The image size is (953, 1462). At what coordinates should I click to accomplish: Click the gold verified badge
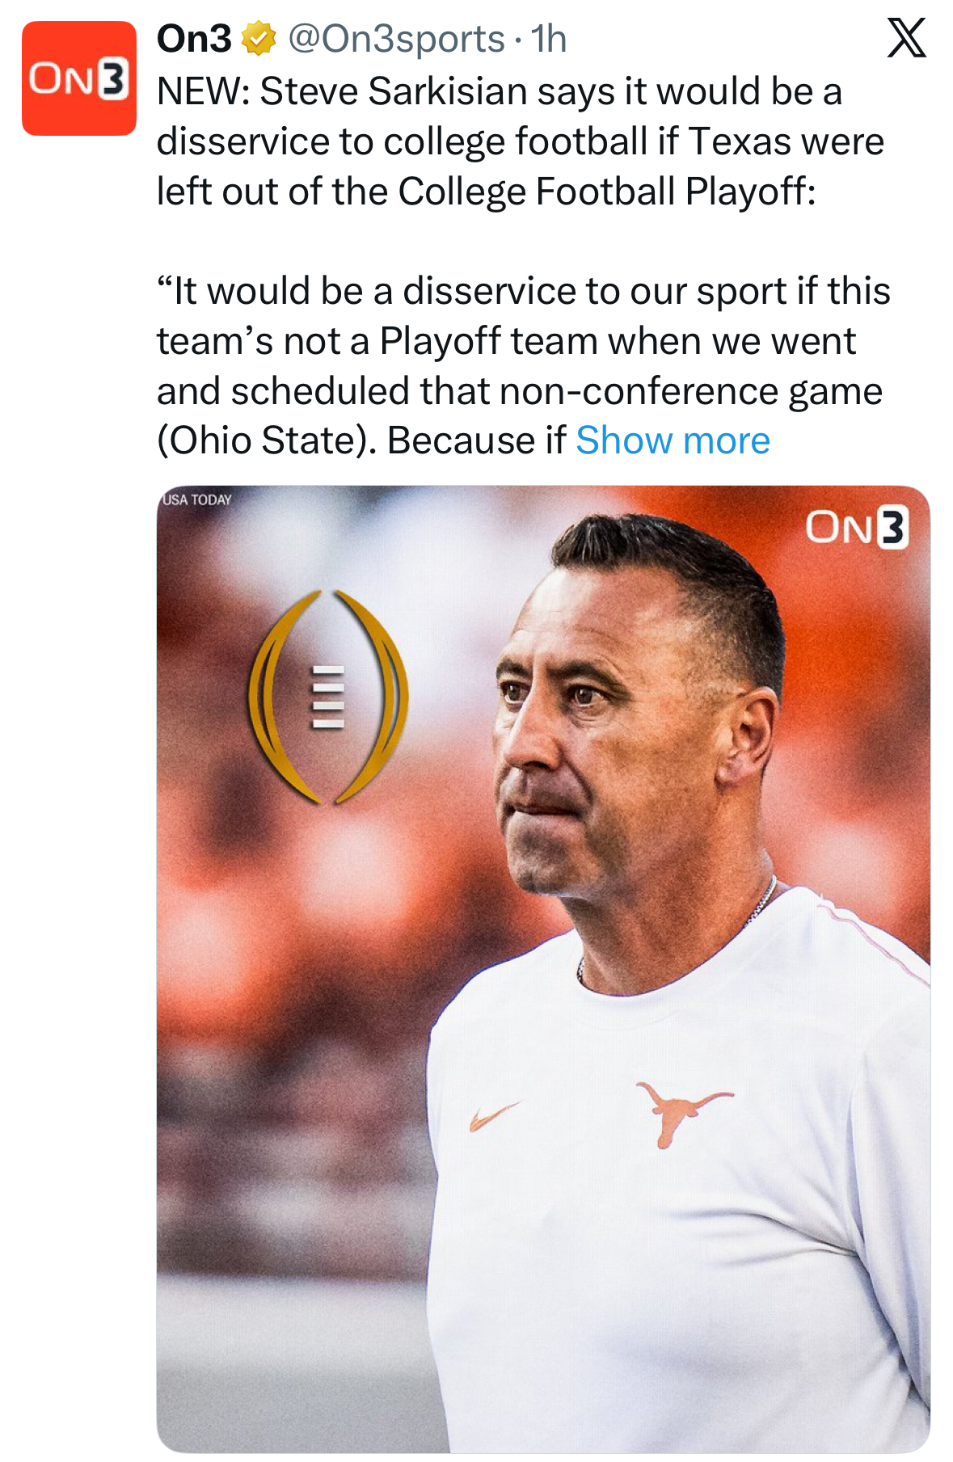point(259,39)
